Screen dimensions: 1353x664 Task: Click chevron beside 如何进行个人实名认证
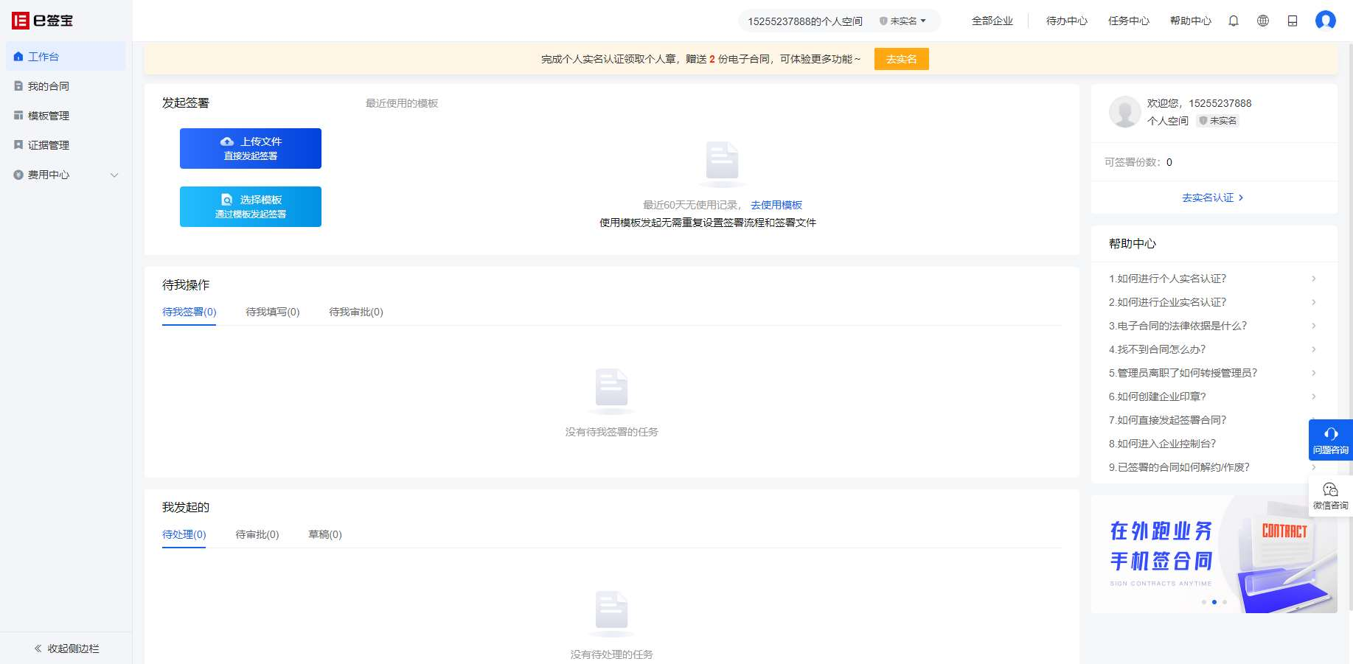click(1314, 279)
